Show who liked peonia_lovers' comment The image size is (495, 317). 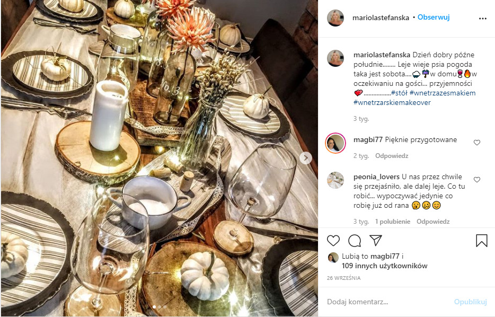(392, 222)
